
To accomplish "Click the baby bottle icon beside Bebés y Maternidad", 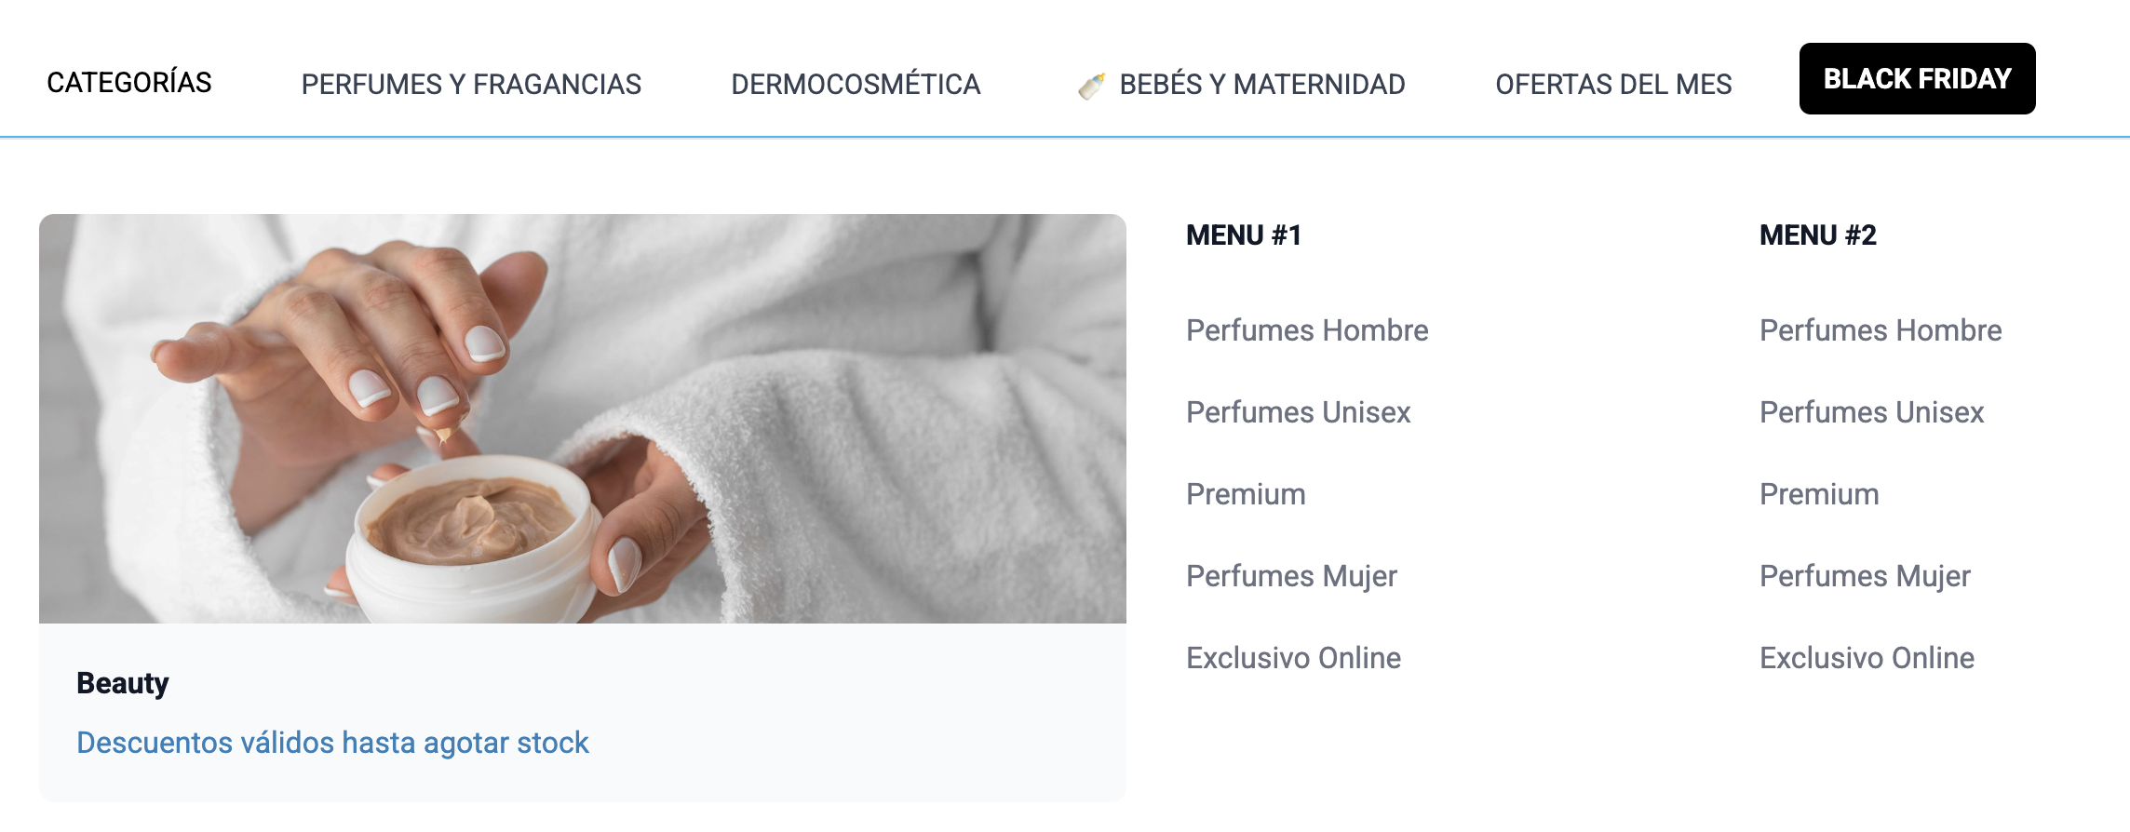I will 1091,85.
